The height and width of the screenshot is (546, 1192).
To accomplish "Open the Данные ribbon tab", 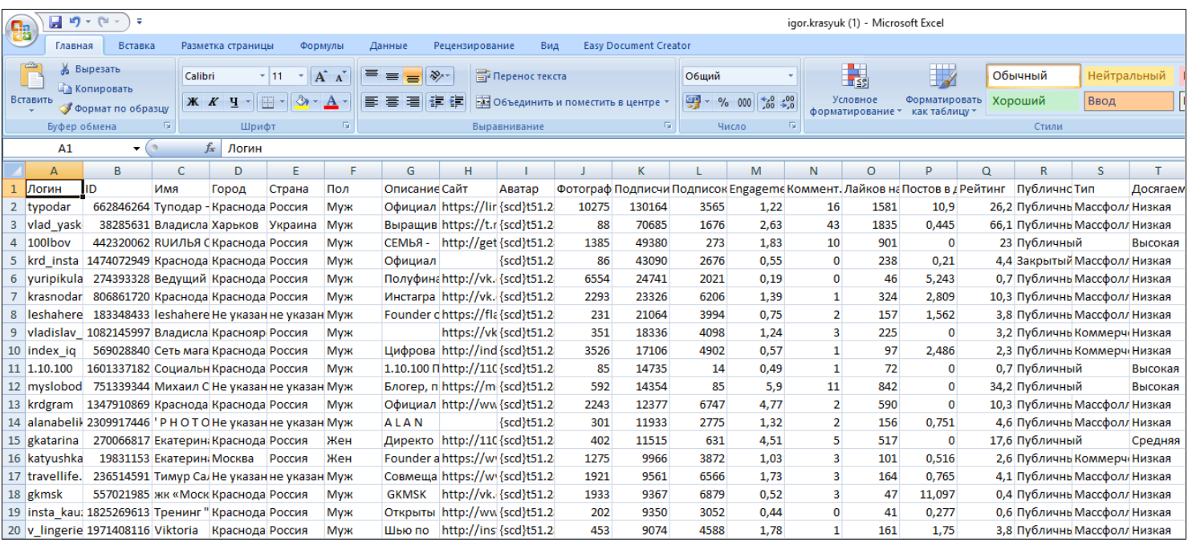I will click(x=389, y=46).
